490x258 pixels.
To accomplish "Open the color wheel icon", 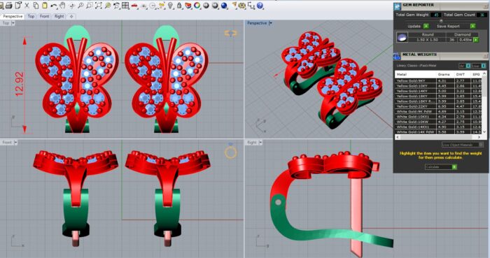I will (197, 6).
